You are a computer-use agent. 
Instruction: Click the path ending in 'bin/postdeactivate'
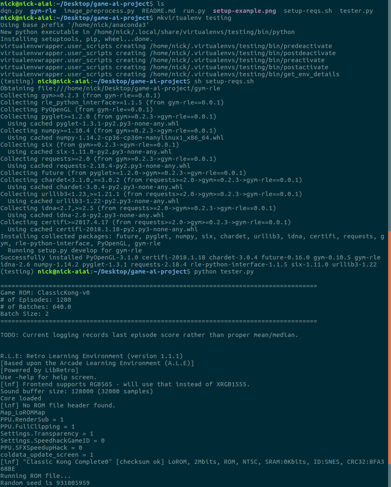click(243, 53)
